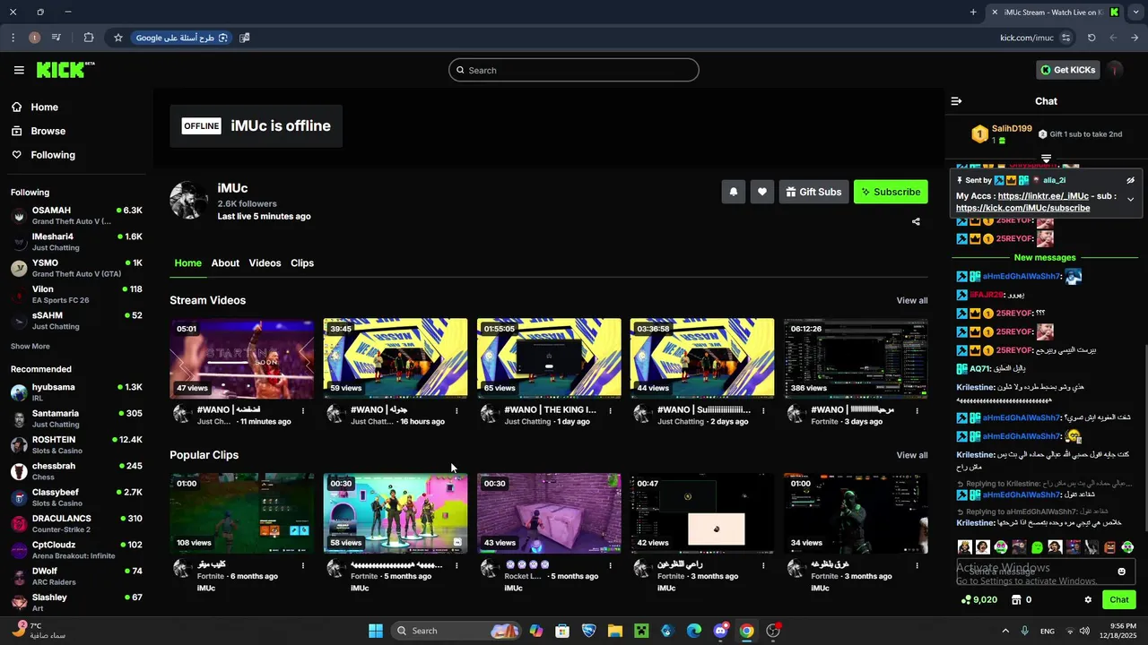
Task: Open the kick.com/iMUc/subscribe link in chat
Action: coord(1022,208)
